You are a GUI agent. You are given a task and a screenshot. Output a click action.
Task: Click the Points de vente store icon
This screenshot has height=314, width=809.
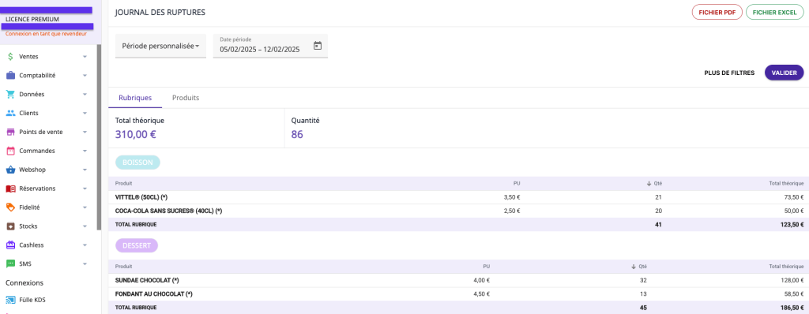pos(10,132)
